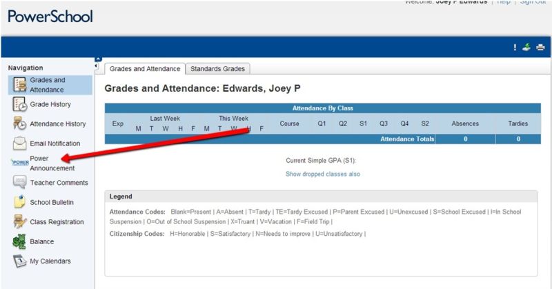Viewport: 552px width, 289px height.
Task: Click the Course column header
Action: coord(289,123)
